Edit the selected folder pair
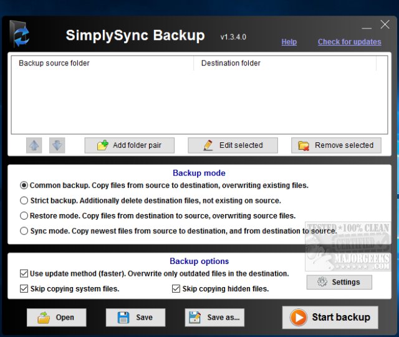 click(233, 145)
